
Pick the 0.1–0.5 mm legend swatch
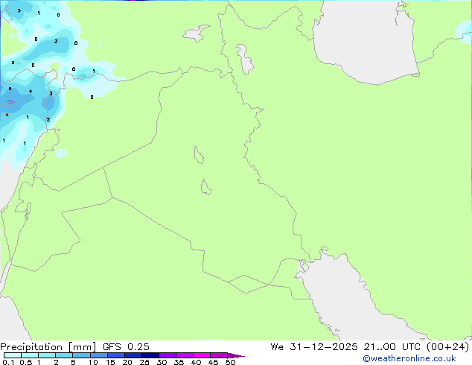click(x=13, y=355)
